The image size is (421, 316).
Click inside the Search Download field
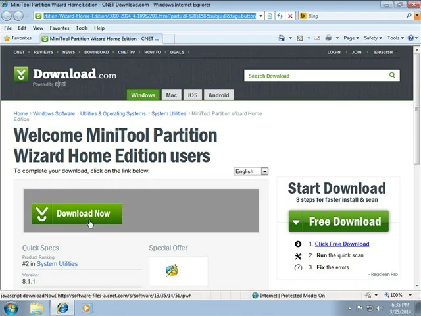(316, 76)
